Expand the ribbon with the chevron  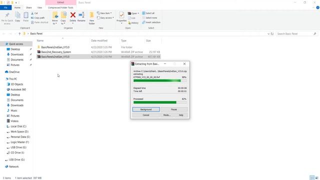[x=313, y=7]
